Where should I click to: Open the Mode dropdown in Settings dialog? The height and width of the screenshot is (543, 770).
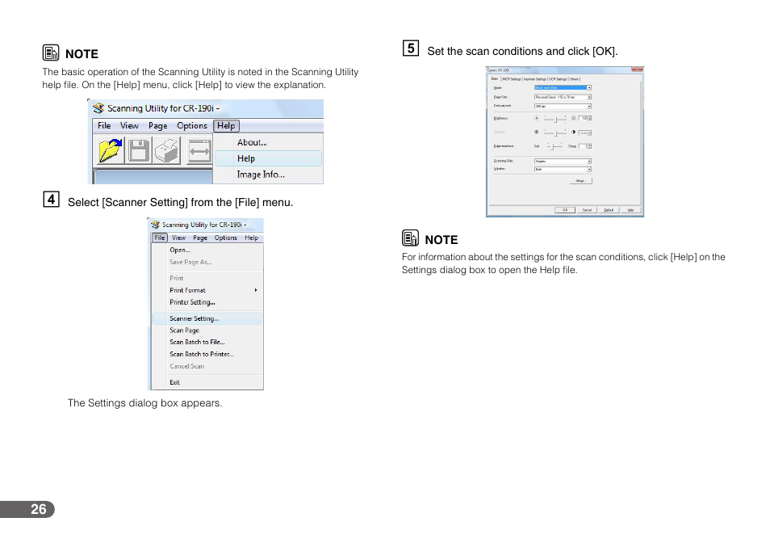pos(563,88)
